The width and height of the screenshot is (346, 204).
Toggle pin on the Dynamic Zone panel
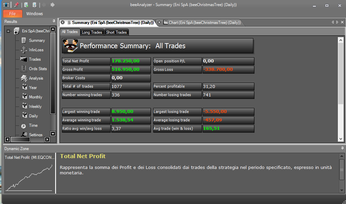342,148
